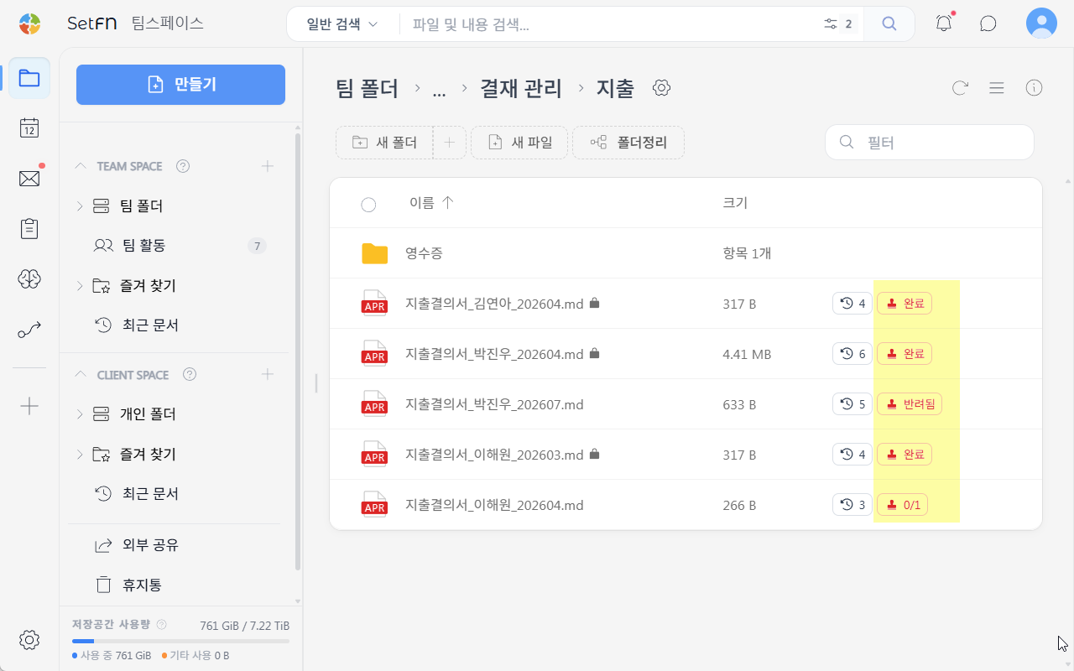
Task: Click help icon next to TEAM SPACE
Action: (x=183, y=166)
